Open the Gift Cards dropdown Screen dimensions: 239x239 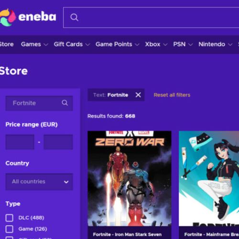72,44
